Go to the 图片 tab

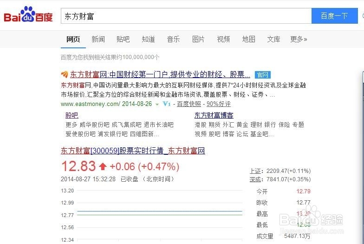[x=198, y=39]
